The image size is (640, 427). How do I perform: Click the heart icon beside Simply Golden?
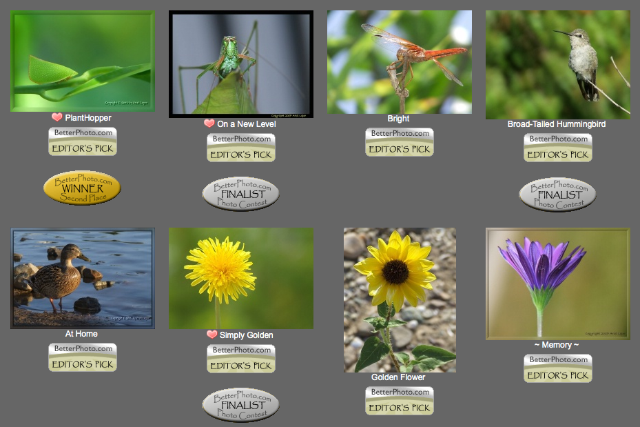(x=211, y=335)
